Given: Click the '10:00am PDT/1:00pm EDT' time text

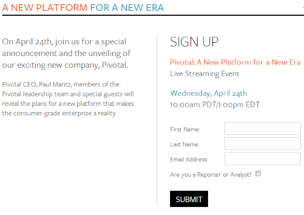Looking at the screenshot, I should [215, 105].
